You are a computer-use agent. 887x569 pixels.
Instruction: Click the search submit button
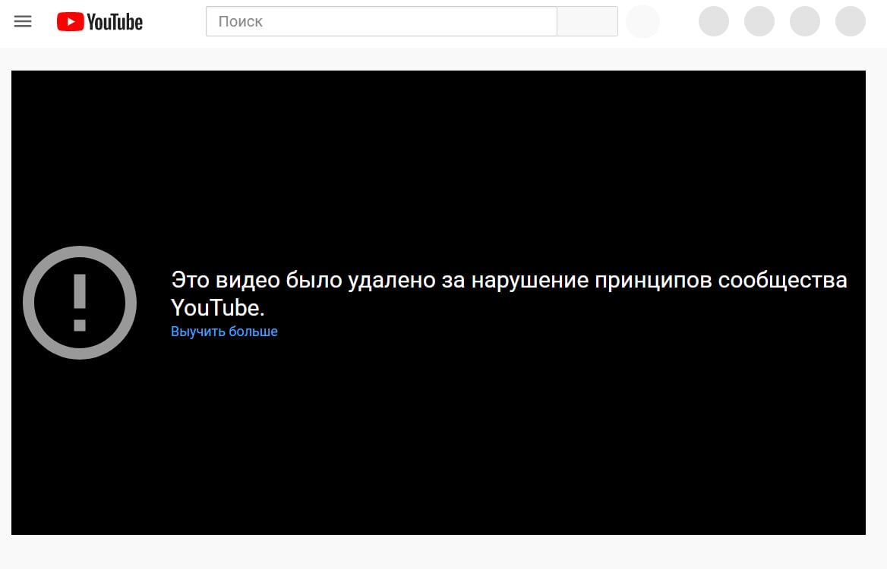pyautogui.click(x=587, y=21)
